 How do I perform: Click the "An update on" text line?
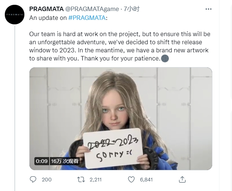[48, 17]
